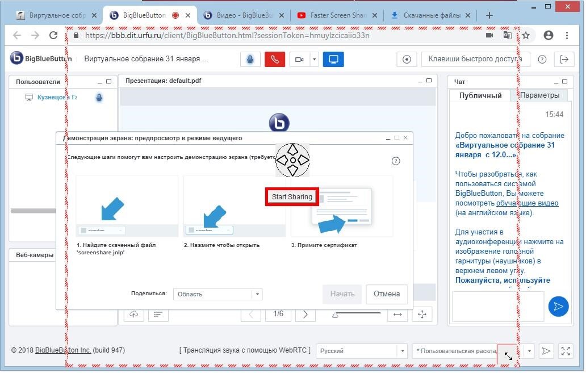
Task: Open the Область share dropdown
Action: [218, 294]
